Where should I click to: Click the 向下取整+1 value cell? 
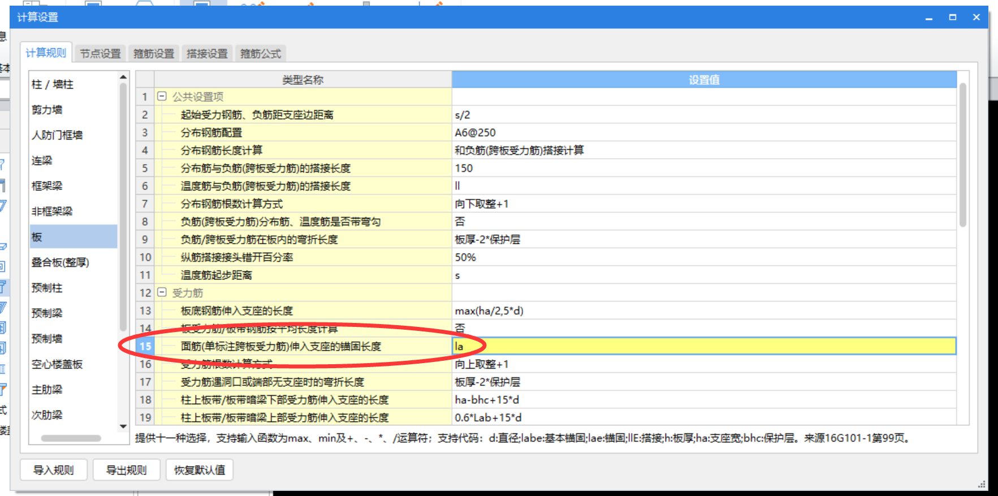pyautogui.click(x=704, y=204)
